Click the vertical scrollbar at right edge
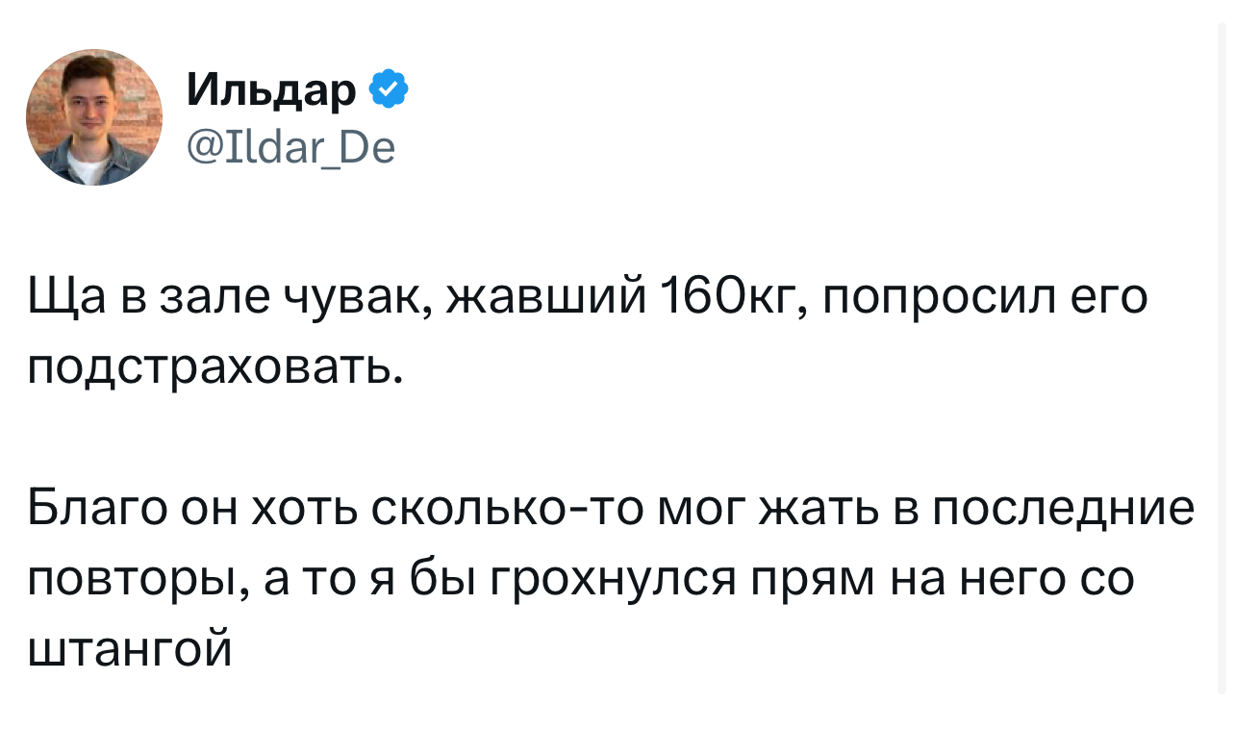 click(1223, 356)
